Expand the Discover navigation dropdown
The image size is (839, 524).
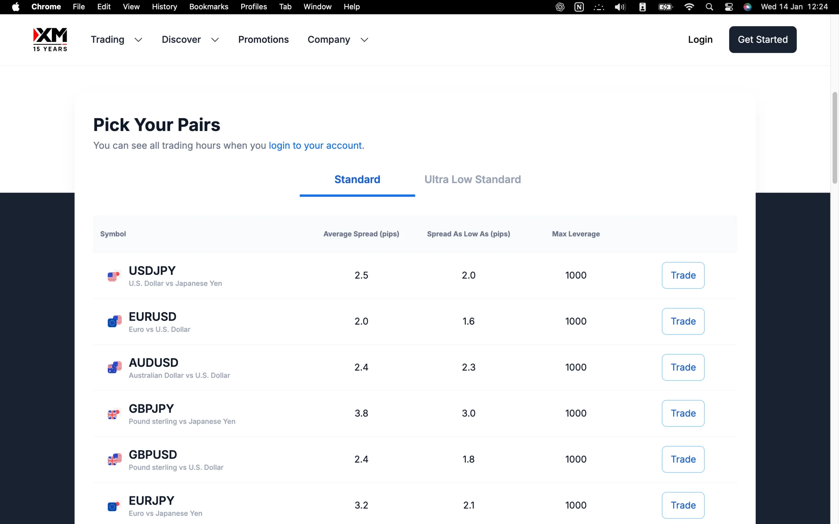point(190,40)
